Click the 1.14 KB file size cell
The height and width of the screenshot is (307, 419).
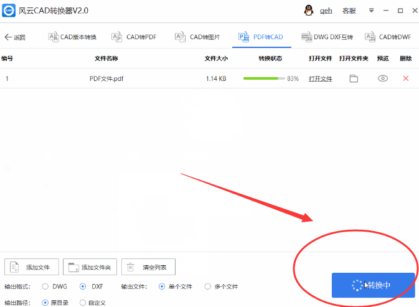click(x=216, y=78)
